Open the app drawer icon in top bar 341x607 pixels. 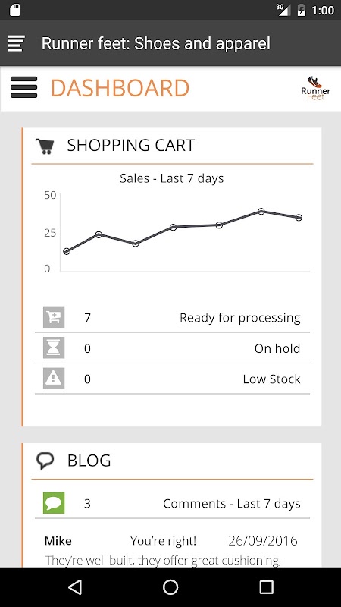(16, 43)
